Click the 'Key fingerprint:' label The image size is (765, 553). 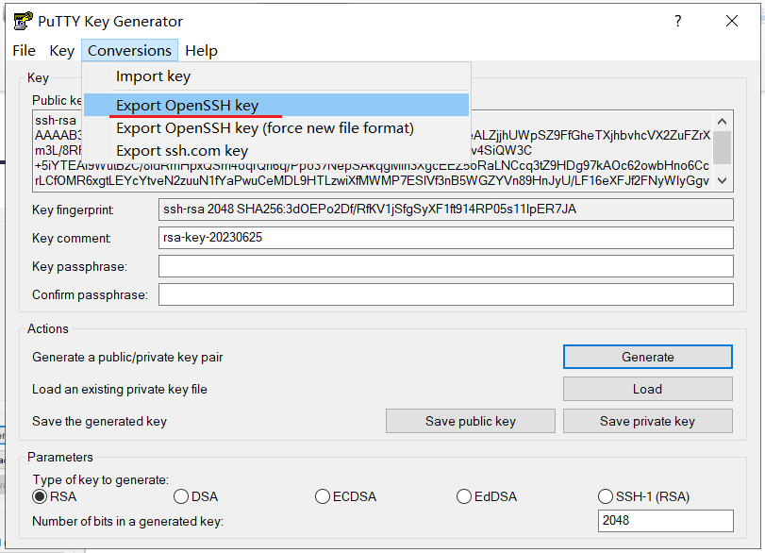coord(74,209)
